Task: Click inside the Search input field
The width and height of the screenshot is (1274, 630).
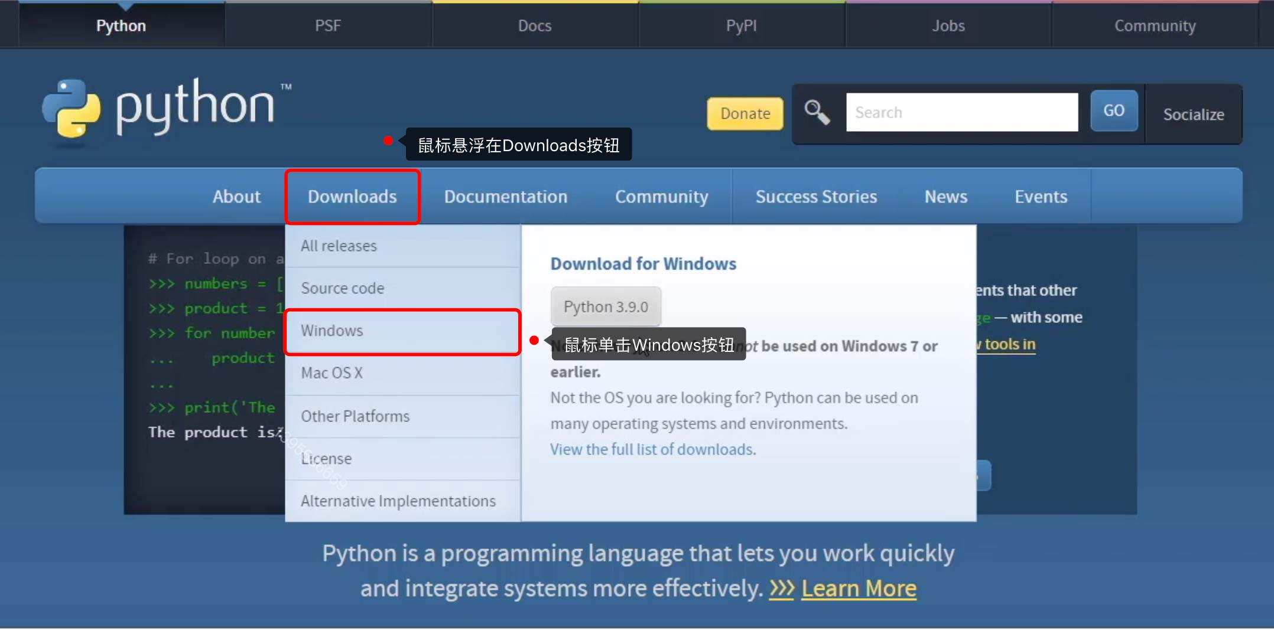Action: (x=962, y=112)
